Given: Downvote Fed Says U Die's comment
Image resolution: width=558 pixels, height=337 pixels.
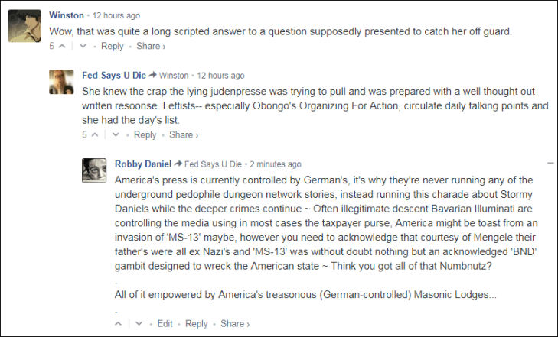Looking at the screenshot, I should (116, 135).
